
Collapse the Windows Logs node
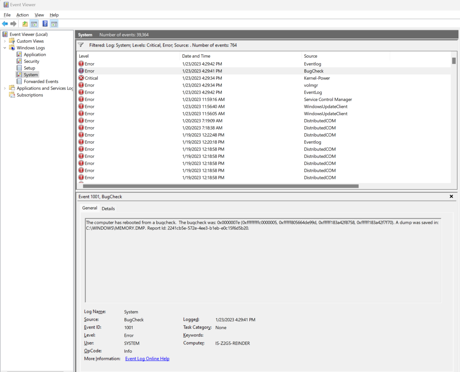(4, 48)
